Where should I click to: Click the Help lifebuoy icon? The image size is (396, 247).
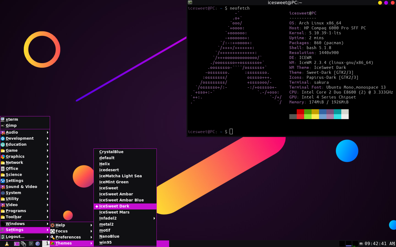coord(53,225)
